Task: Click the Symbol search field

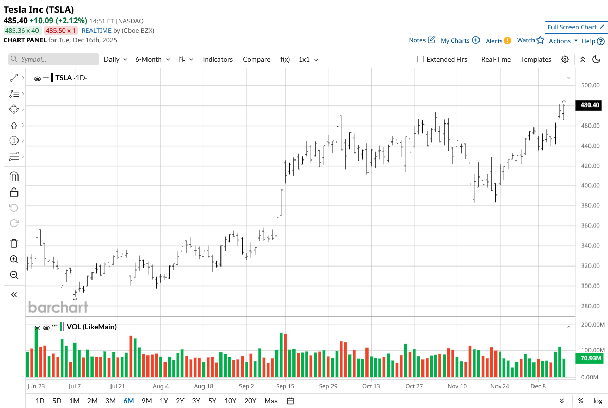Action: (54, 59)
